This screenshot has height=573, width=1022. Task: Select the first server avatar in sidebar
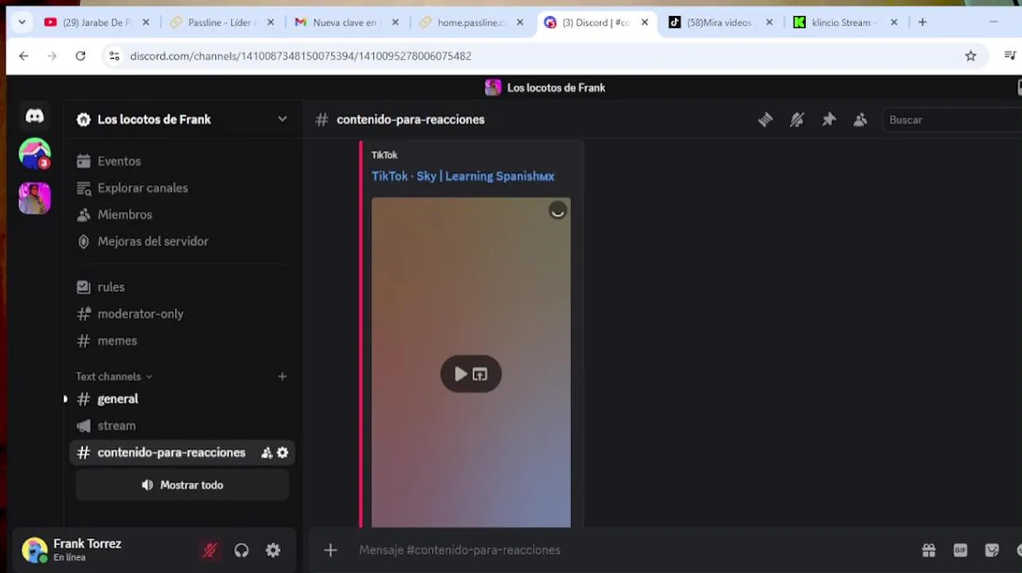tap(34, 154)
